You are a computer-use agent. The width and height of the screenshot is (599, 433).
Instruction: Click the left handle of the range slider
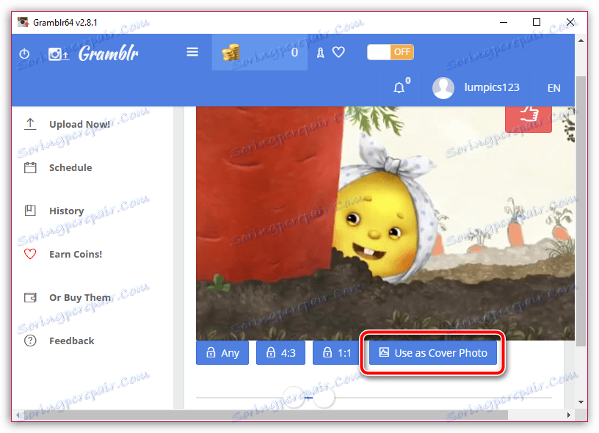point(294,398)
